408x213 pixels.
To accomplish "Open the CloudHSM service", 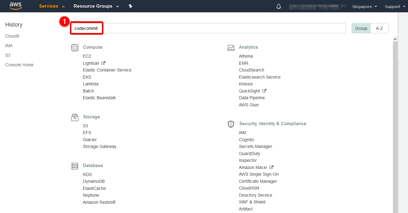I will (249, 188).
